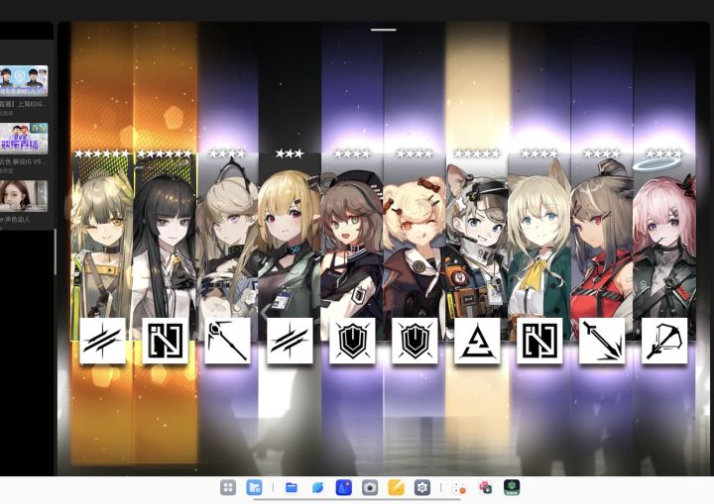The width and height of the screenshot is (714, 504).
Task: Open the app grid launcher in dock
Action: pos(228,488)
